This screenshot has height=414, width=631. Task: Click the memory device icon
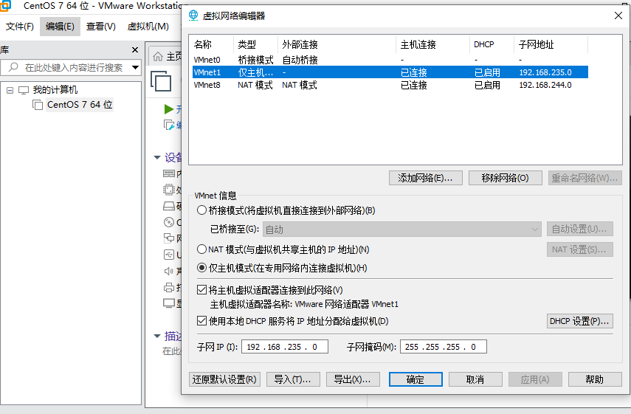click(169, 173)
